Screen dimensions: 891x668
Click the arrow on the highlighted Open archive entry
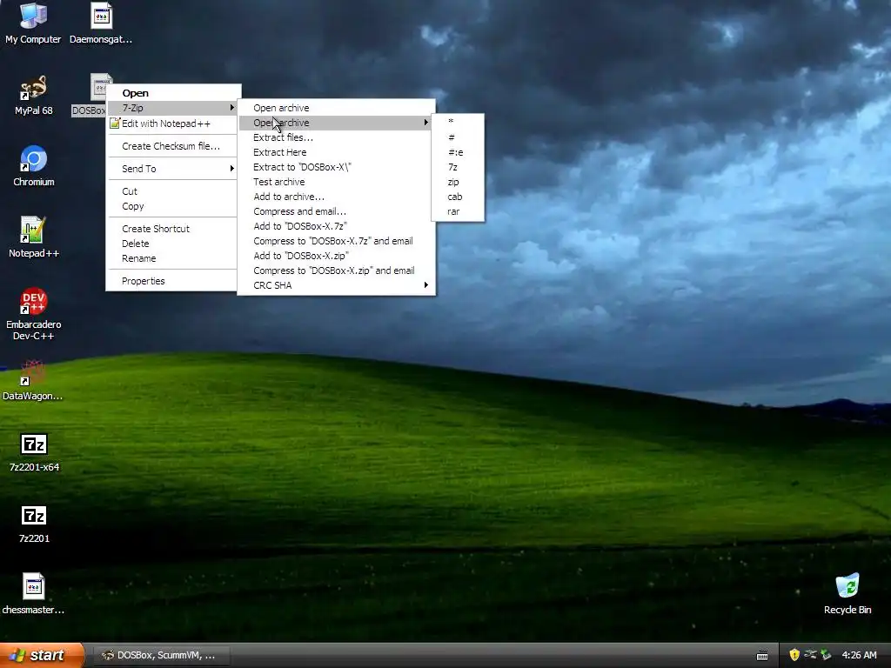[426, 122]
